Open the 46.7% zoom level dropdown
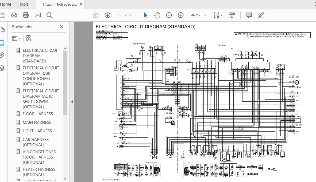This screenshot has height=182, width=316. (x=205, y=15)
